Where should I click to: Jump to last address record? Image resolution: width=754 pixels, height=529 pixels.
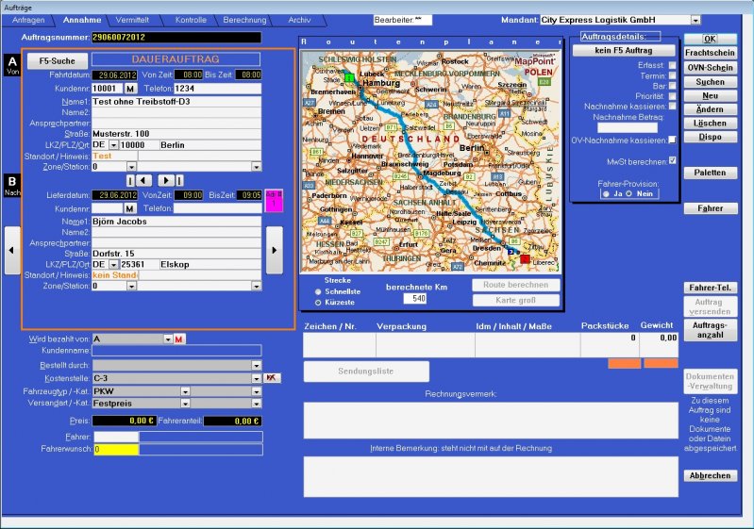pos(179,179)
